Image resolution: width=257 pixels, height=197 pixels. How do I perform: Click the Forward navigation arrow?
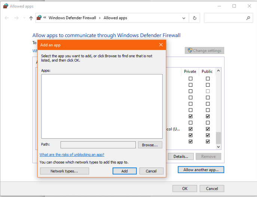point(16,18)
